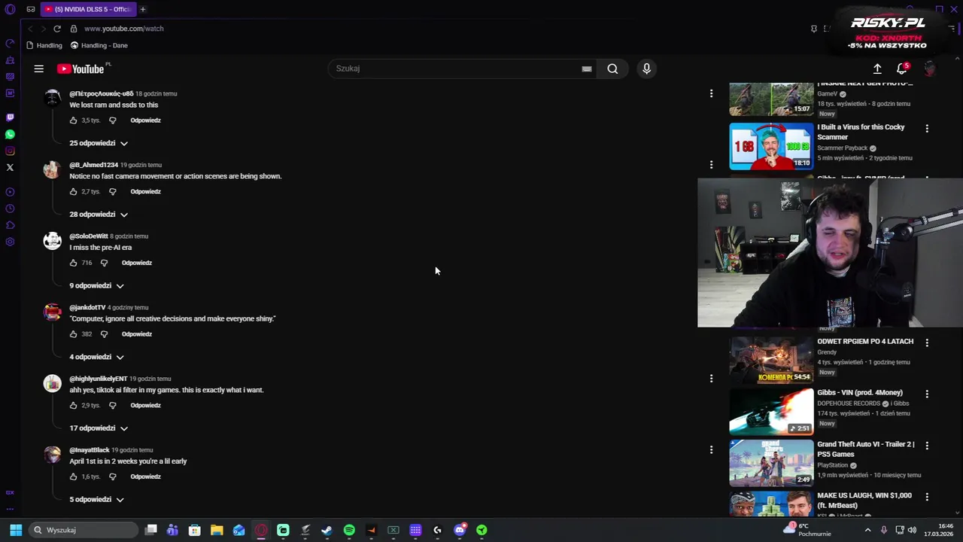Like the 'We lost ram and ssds' comment
Screen dimensions: 963x542
73,120
